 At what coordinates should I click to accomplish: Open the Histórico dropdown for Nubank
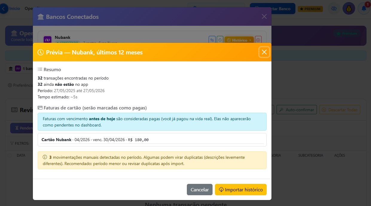[239, 40]
